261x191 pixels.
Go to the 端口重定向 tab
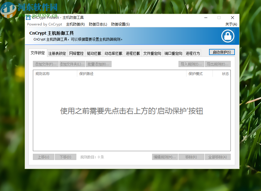click(173, 53)
